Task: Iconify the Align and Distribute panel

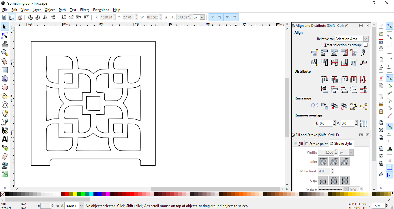Action: [x=361, y=26]
